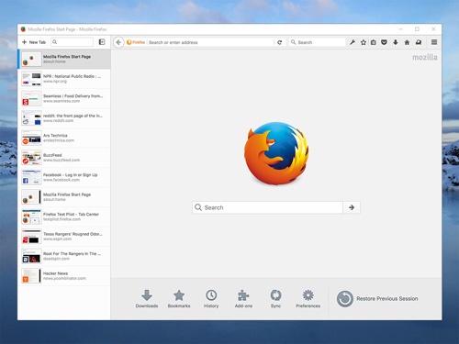The height and width of the screenshot is (344, 459).
Task: Click the address bar input
Action: (210, 42)
